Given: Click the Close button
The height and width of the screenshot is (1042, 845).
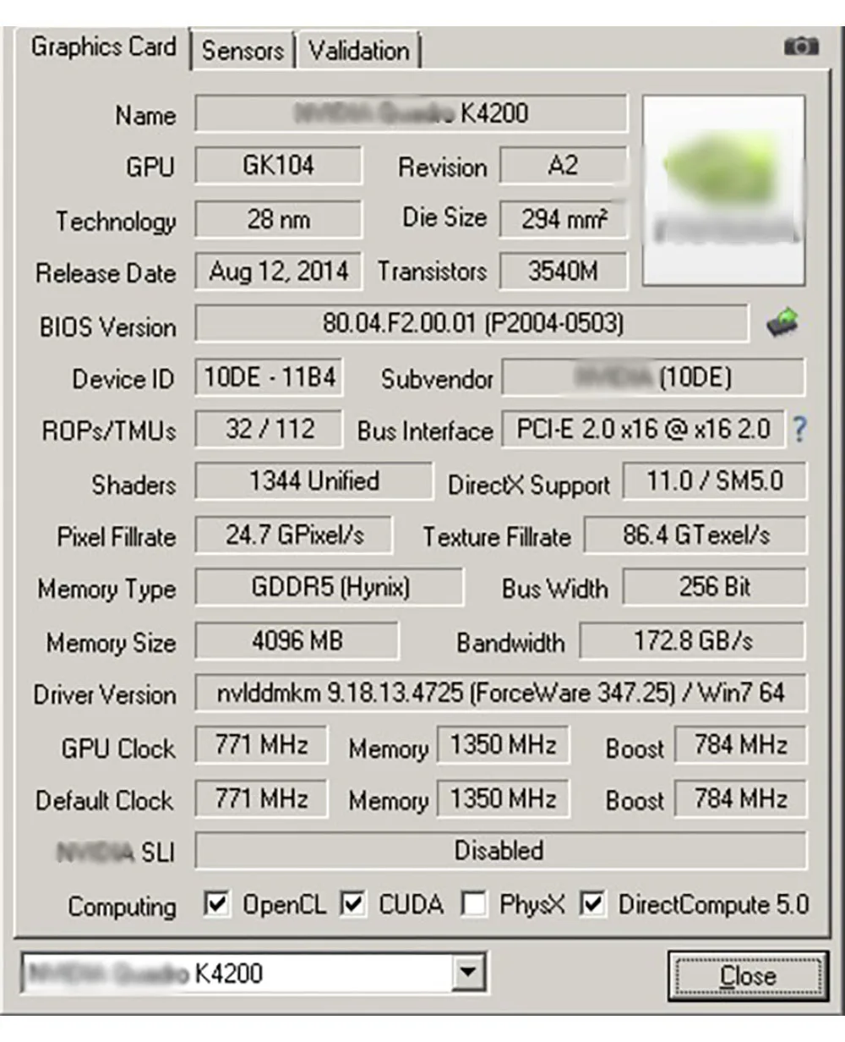Looking at the screenshot, I should click(748, 975).
